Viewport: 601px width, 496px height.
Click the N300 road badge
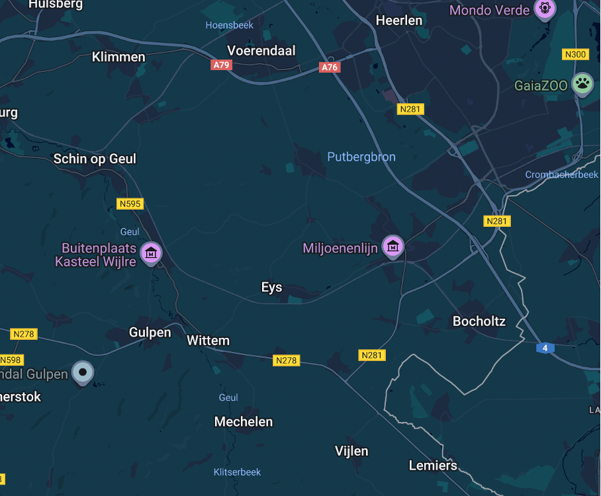(575, 54)
